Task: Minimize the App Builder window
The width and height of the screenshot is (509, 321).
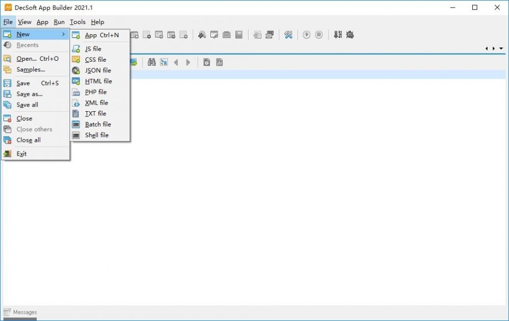Action: click(x=453, y=7)
